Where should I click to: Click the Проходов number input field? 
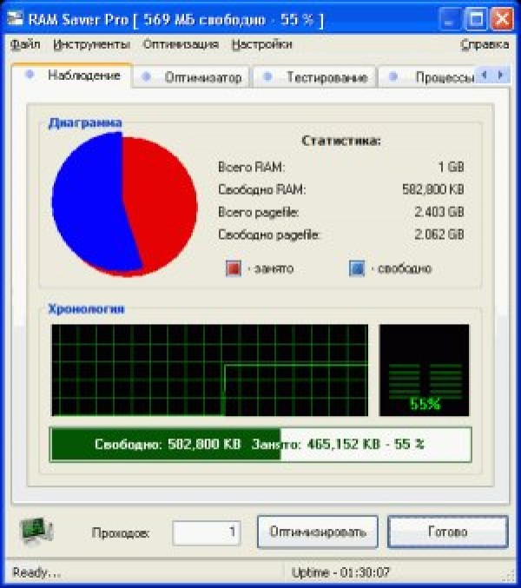(x=206, y=532)
